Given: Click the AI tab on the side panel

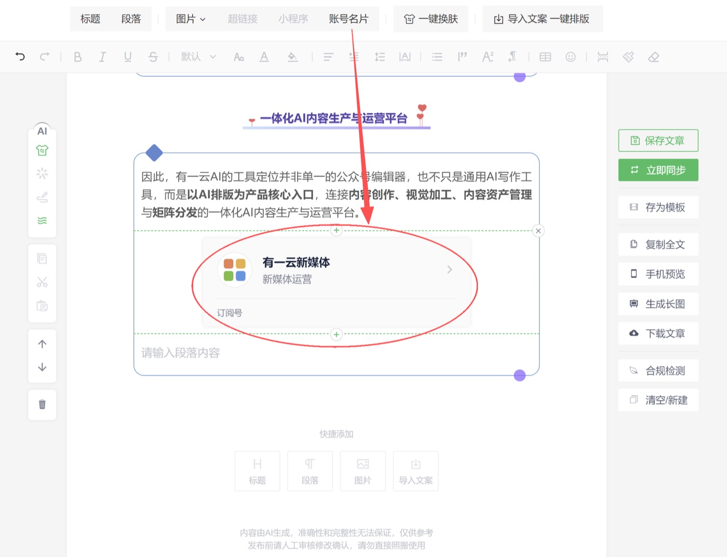Looking at the screenshot, I should click(42, 131).
